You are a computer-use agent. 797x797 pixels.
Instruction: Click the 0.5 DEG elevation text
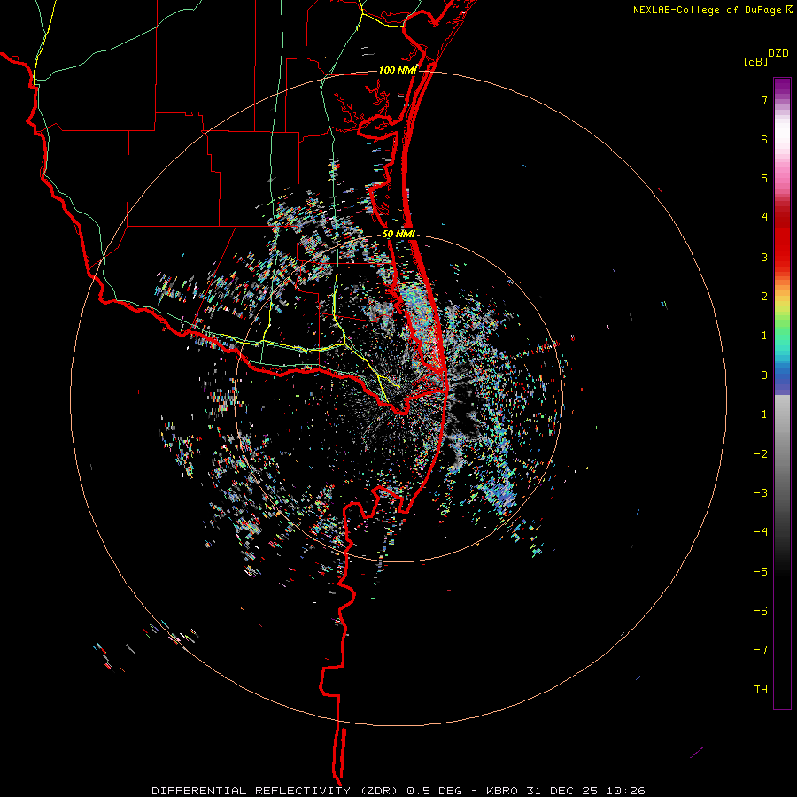pos(435,791)
